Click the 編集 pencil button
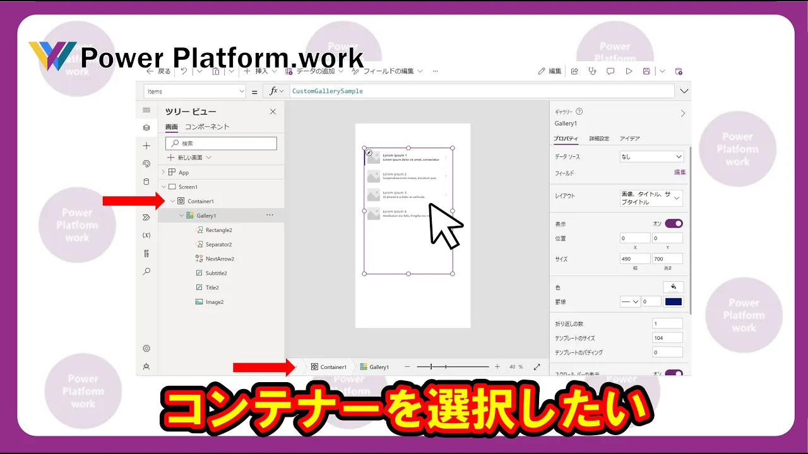808x454 pixels. [x=549, y=71]
